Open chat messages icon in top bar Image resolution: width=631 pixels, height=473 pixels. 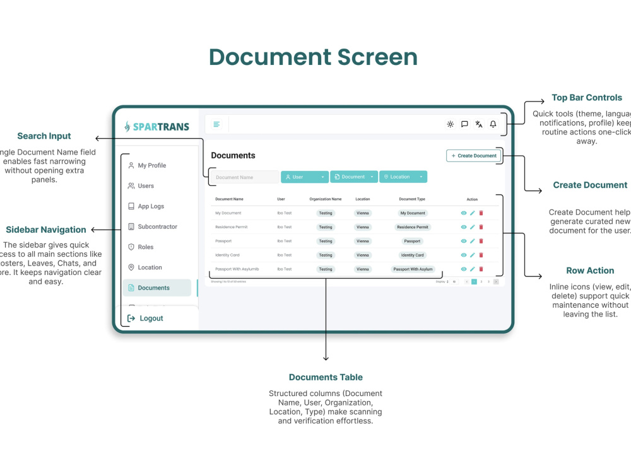[x=464, y=124]
